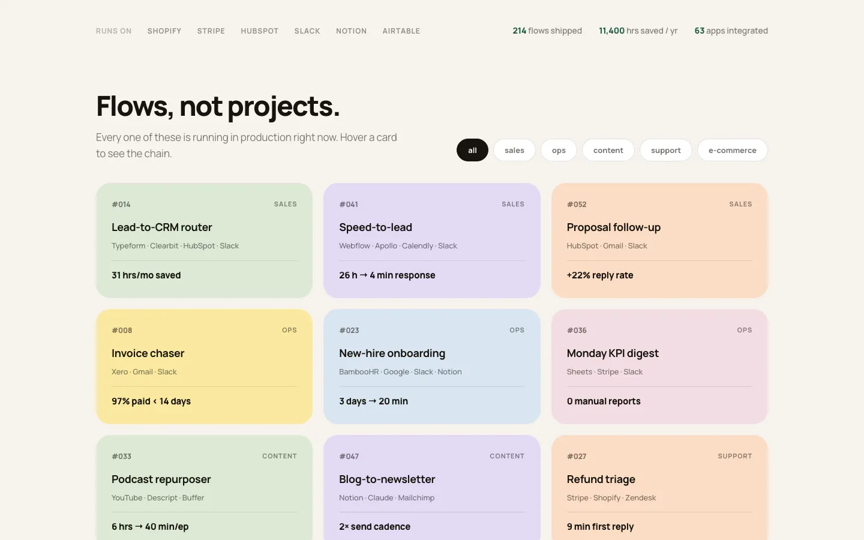Filter flows by e-commerce
This screenshot has width=864, height=540.
tap(732, 150)
